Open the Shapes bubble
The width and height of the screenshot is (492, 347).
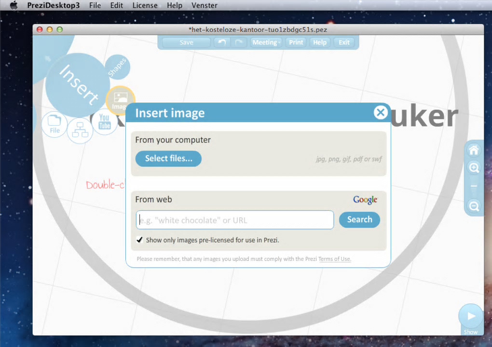(x=117, y=67)
